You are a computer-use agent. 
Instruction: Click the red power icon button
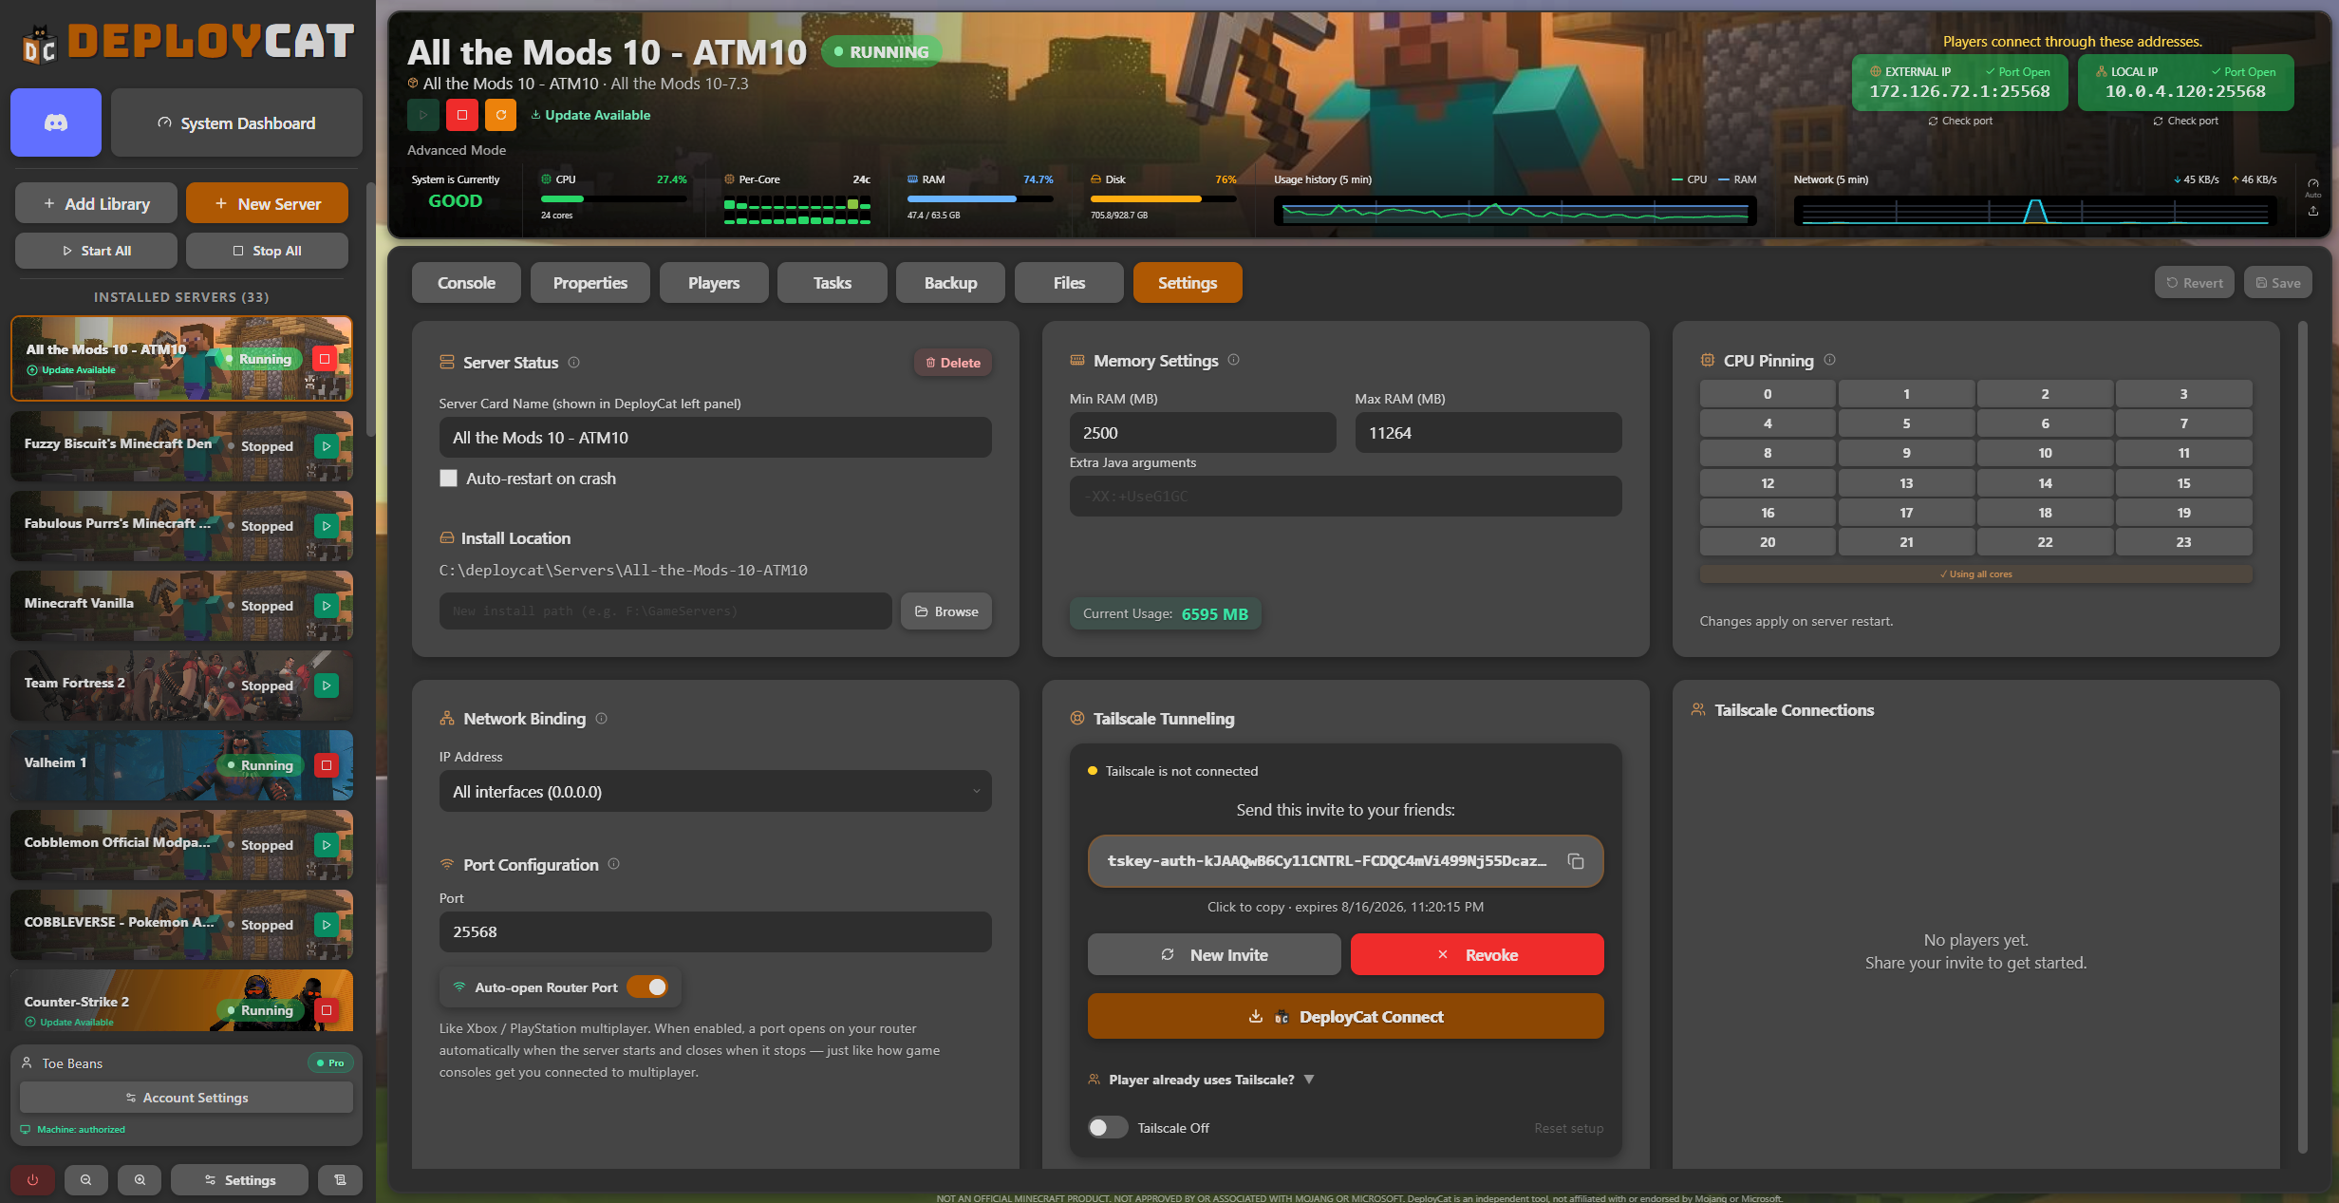click(x=33, y=1179)
